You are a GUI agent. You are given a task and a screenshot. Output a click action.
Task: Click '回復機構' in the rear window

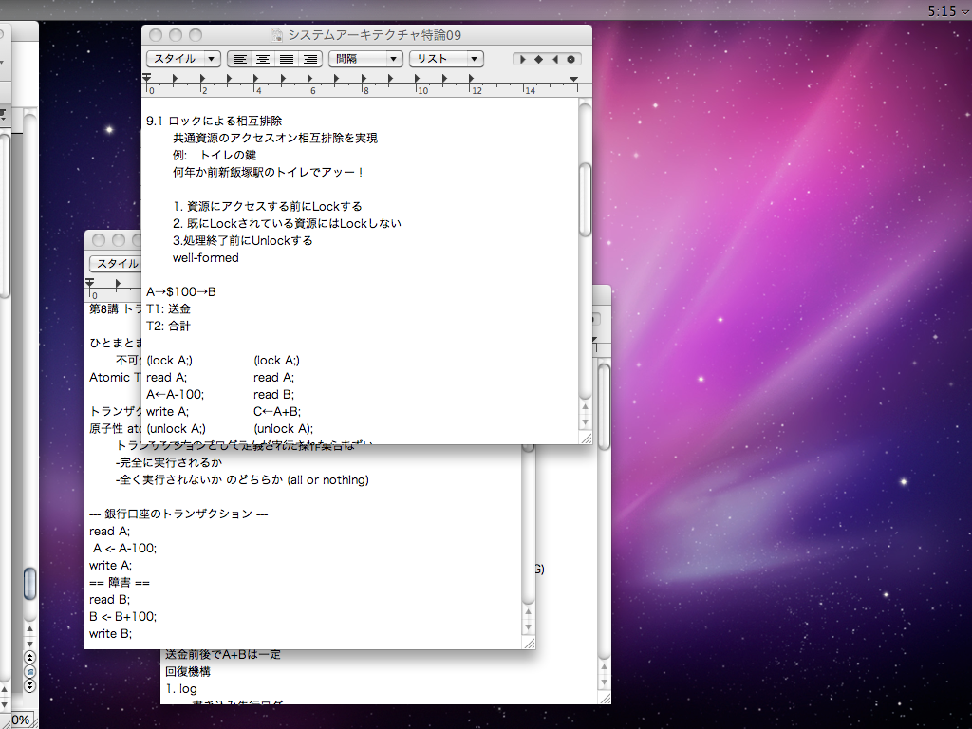(x=188, y=671)
